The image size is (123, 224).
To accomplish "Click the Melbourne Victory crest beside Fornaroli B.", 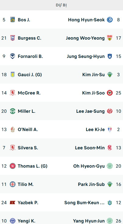I will point(12,56).
